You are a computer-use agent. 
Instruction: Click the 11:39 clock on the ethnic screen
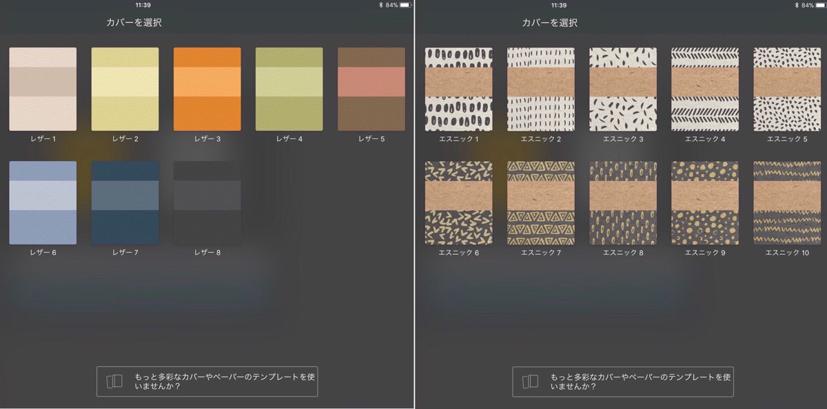[559, 5]
